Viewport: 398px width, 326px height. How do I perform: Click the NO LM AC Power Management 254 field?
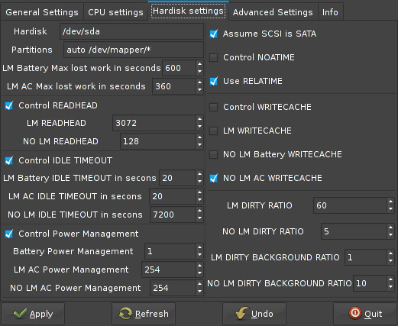click(x=173, y=288)
